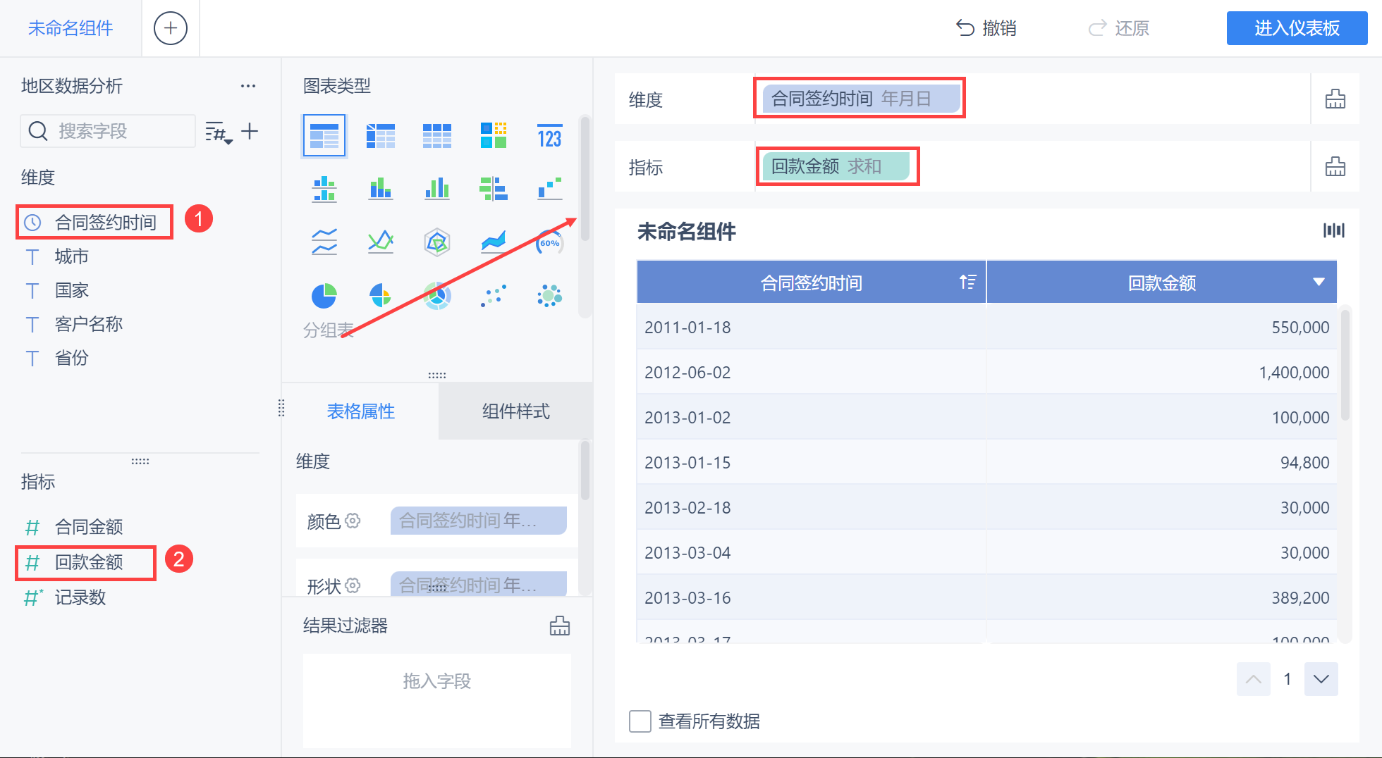Viewport: 1382px width, 758px height.
Task: Select the waterfall chart type
Action: 550,189
